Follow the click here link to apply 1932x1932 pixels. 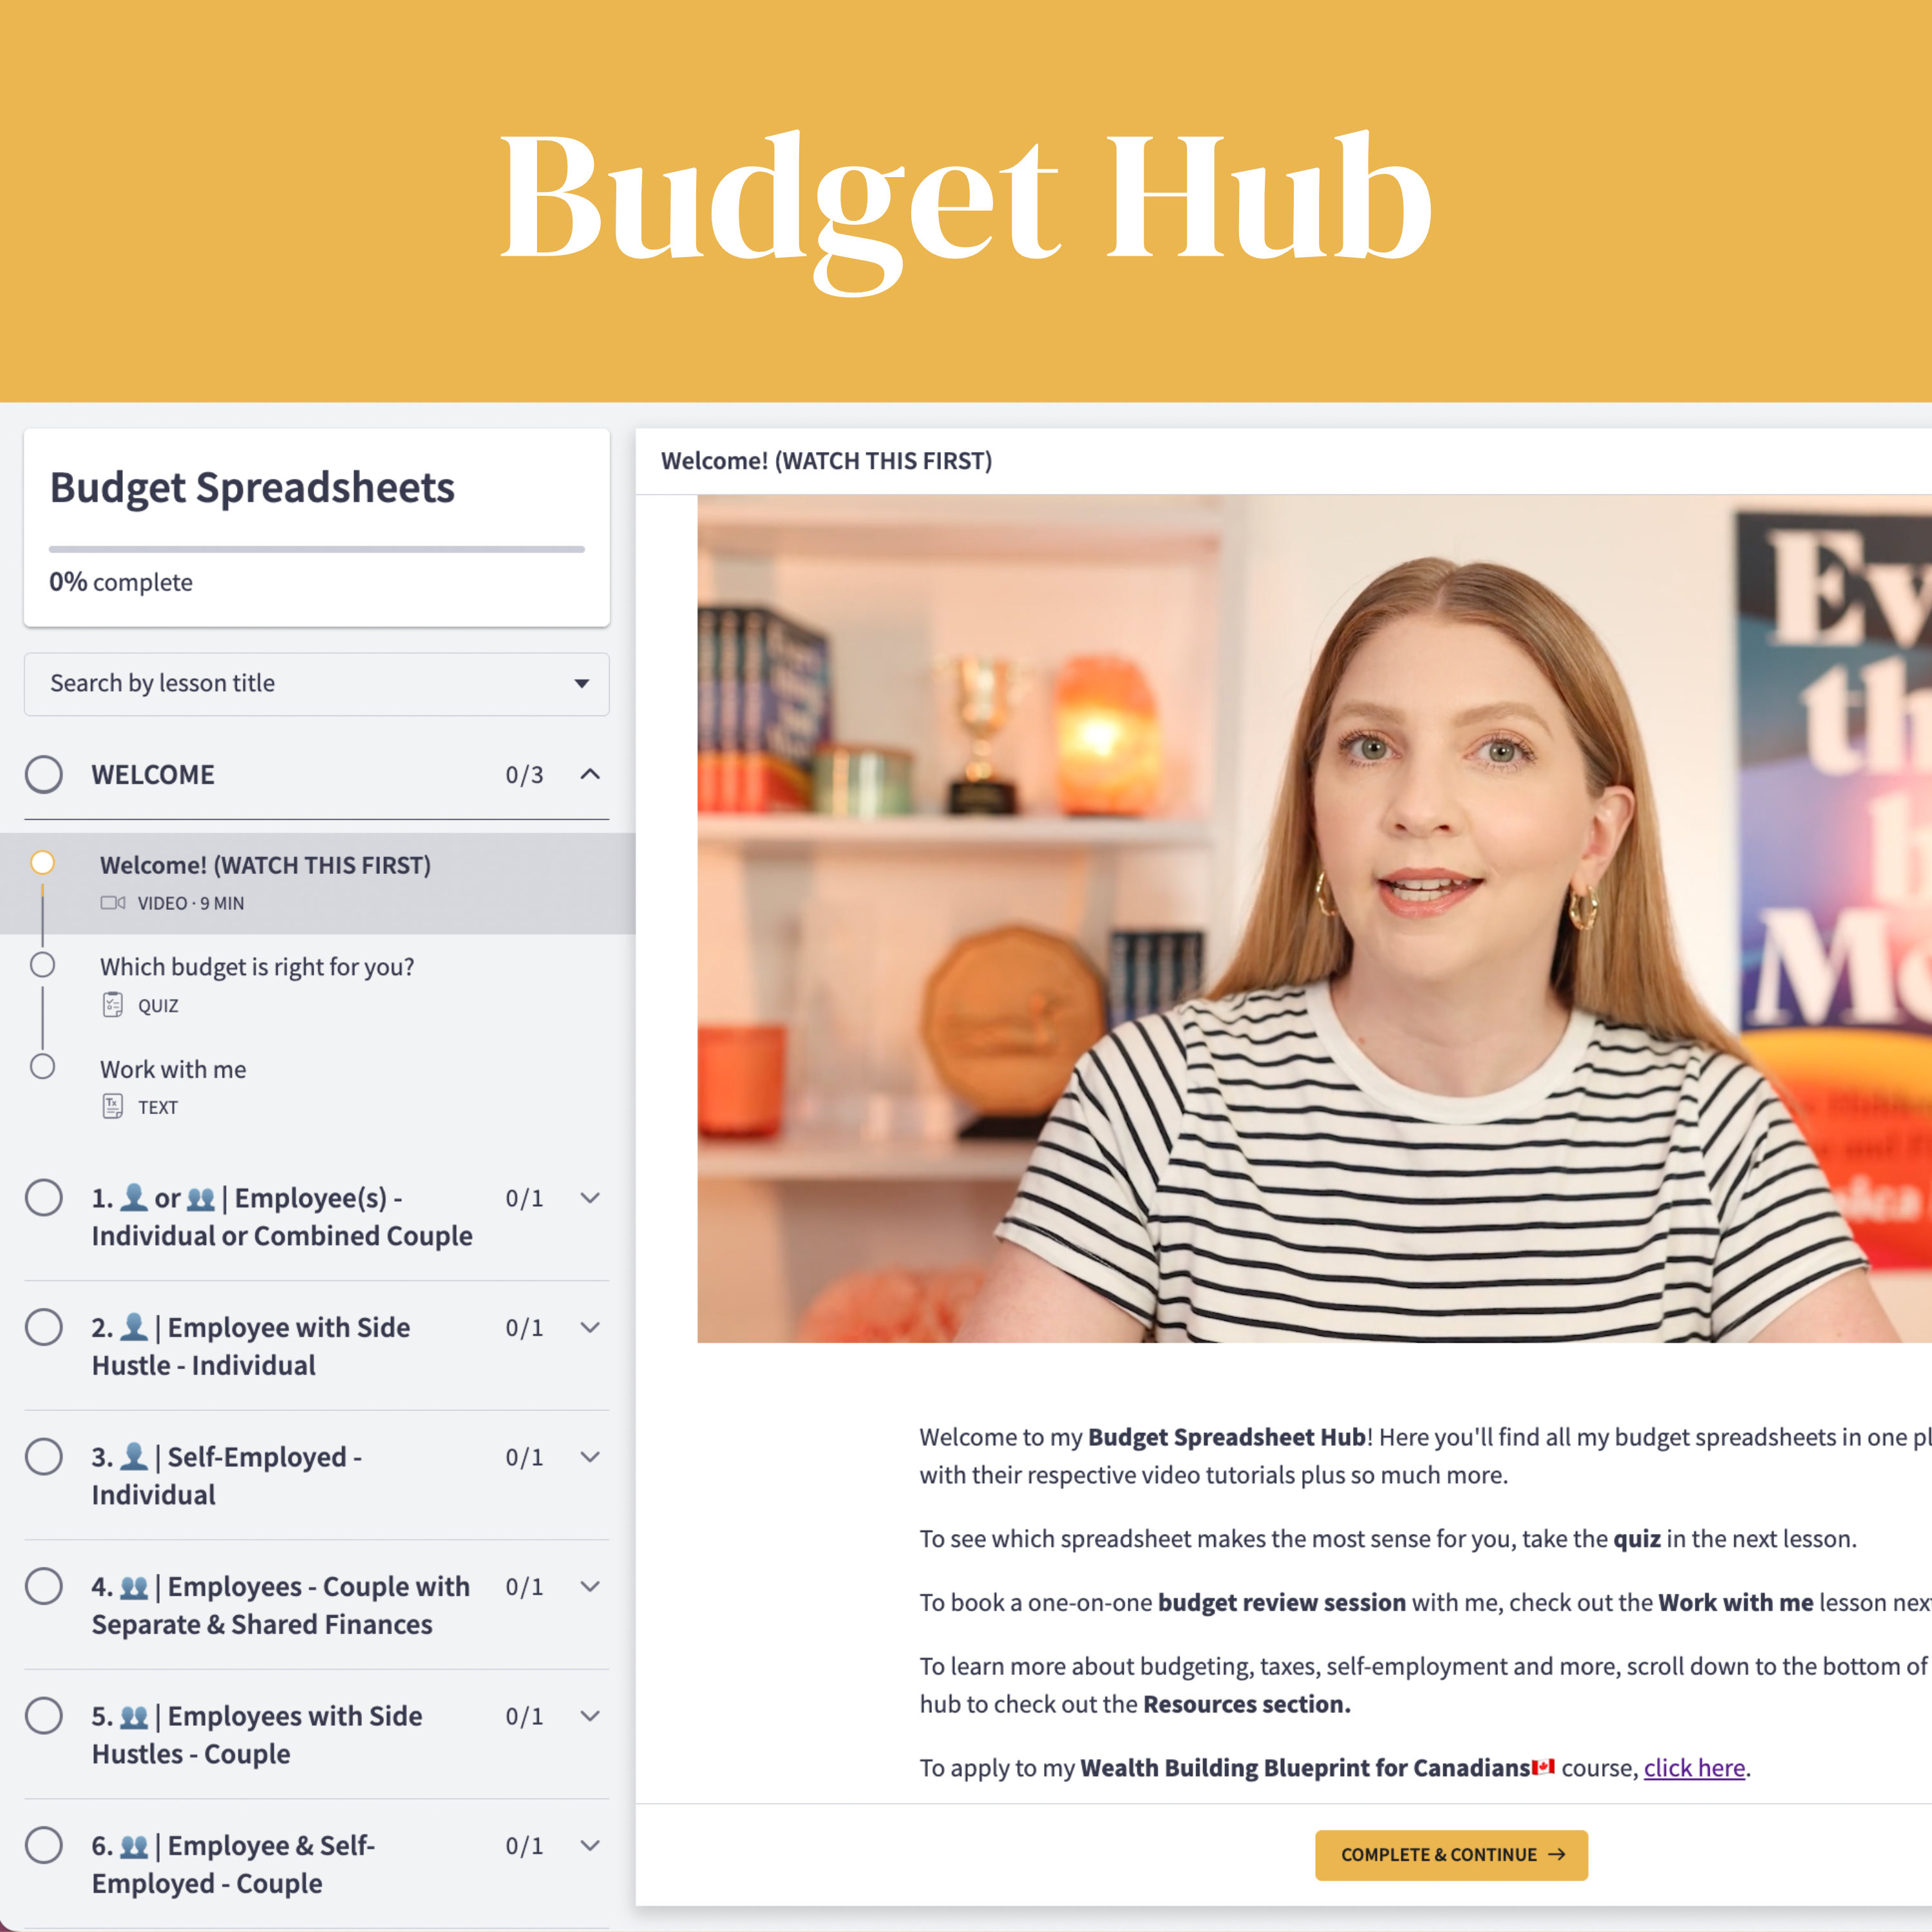pos(1694,1768)
